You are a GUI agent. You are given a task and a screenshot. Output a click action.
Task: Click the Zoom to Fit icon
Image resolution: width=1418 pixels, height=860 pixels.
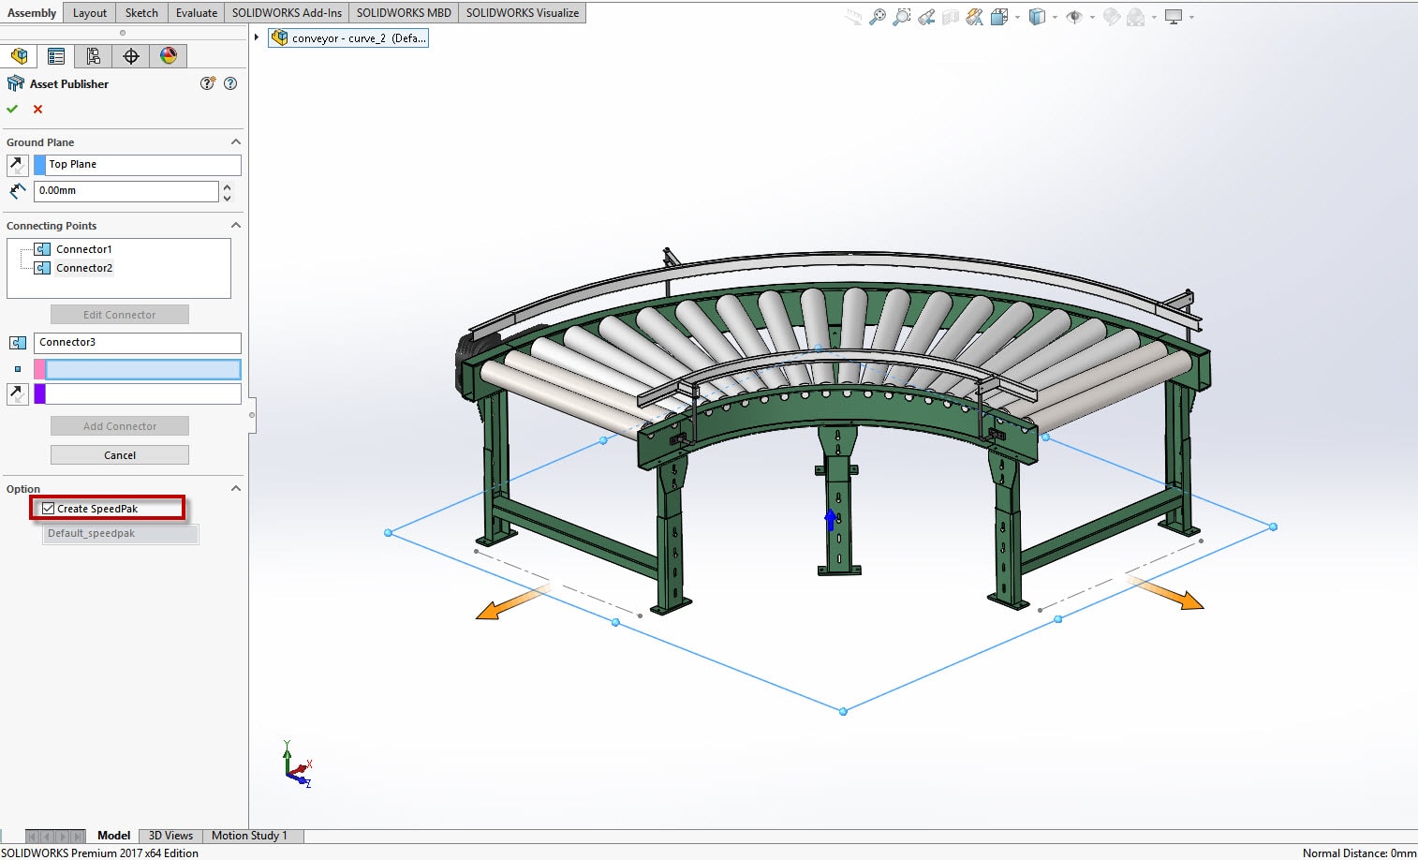(x=878, y=17)
